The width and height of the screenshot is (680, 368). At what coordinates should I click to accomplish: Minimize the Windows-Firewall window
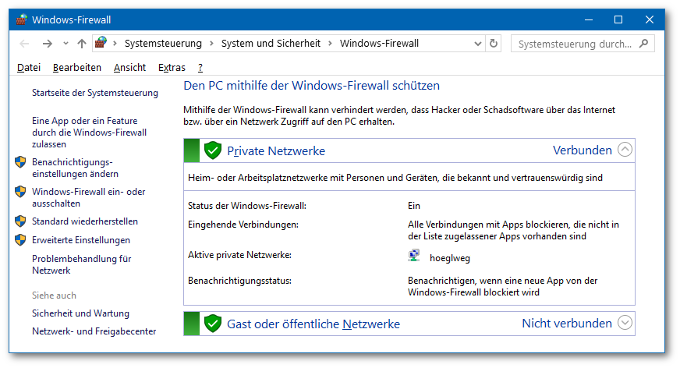pos(589,19)
